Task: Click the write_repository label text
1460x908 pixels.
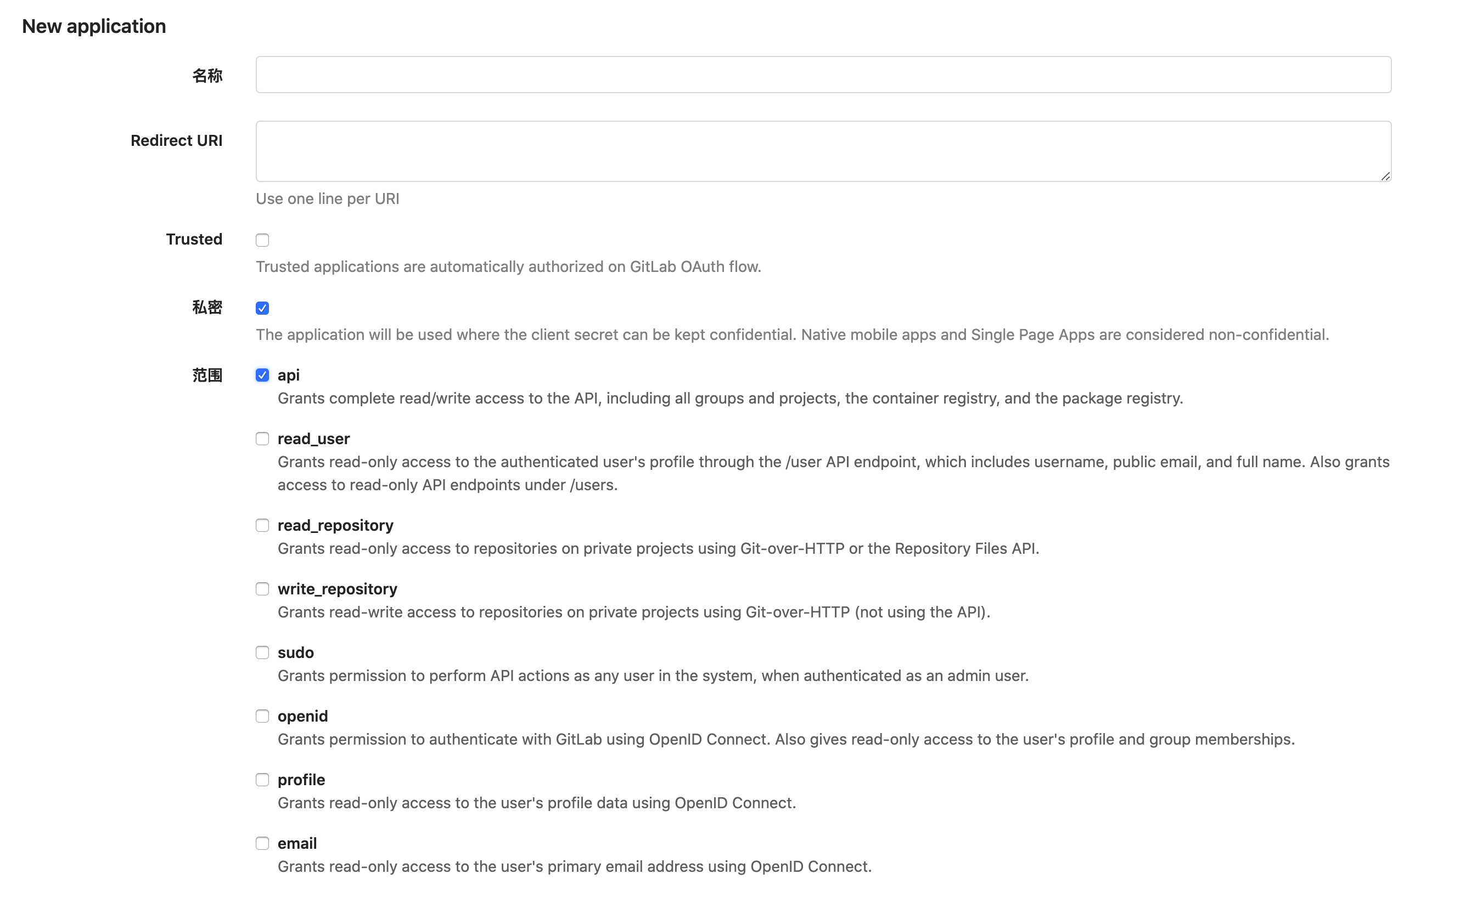Action: (337, 589)
